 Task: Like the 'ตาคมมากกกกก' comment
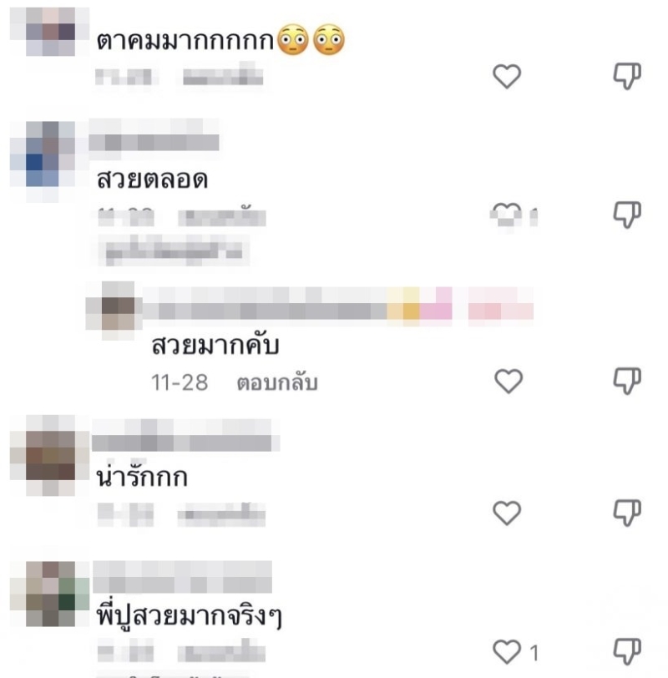pyautogui.click(x=507, y=76)
